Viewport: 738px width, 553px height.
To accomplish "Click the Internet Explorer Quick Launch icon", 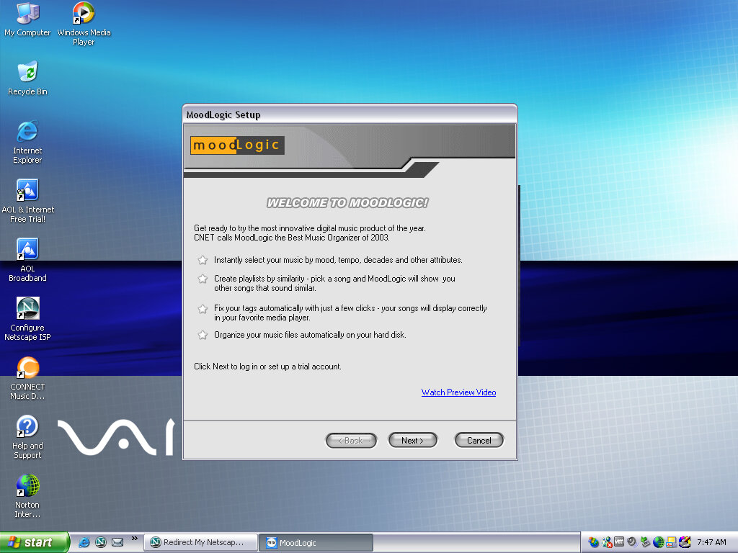I will [x=84, y=543].
